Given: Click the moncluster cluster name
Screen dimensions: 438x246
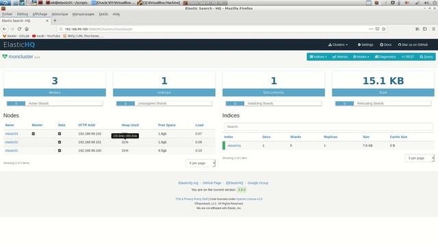Looking at the screenshot, I should coord(21,57).
